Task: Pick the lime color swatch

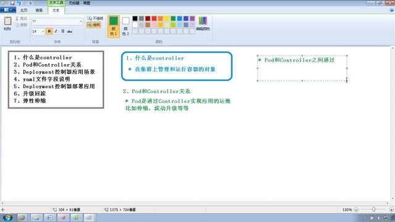Action: tap(173, 25)
